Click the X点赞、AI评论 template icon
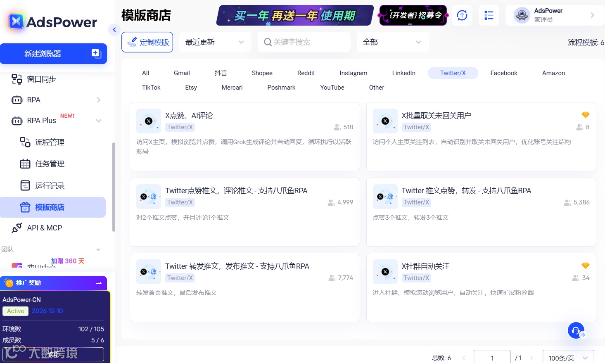This screenshot has height=363, width=605. [149, 121]
